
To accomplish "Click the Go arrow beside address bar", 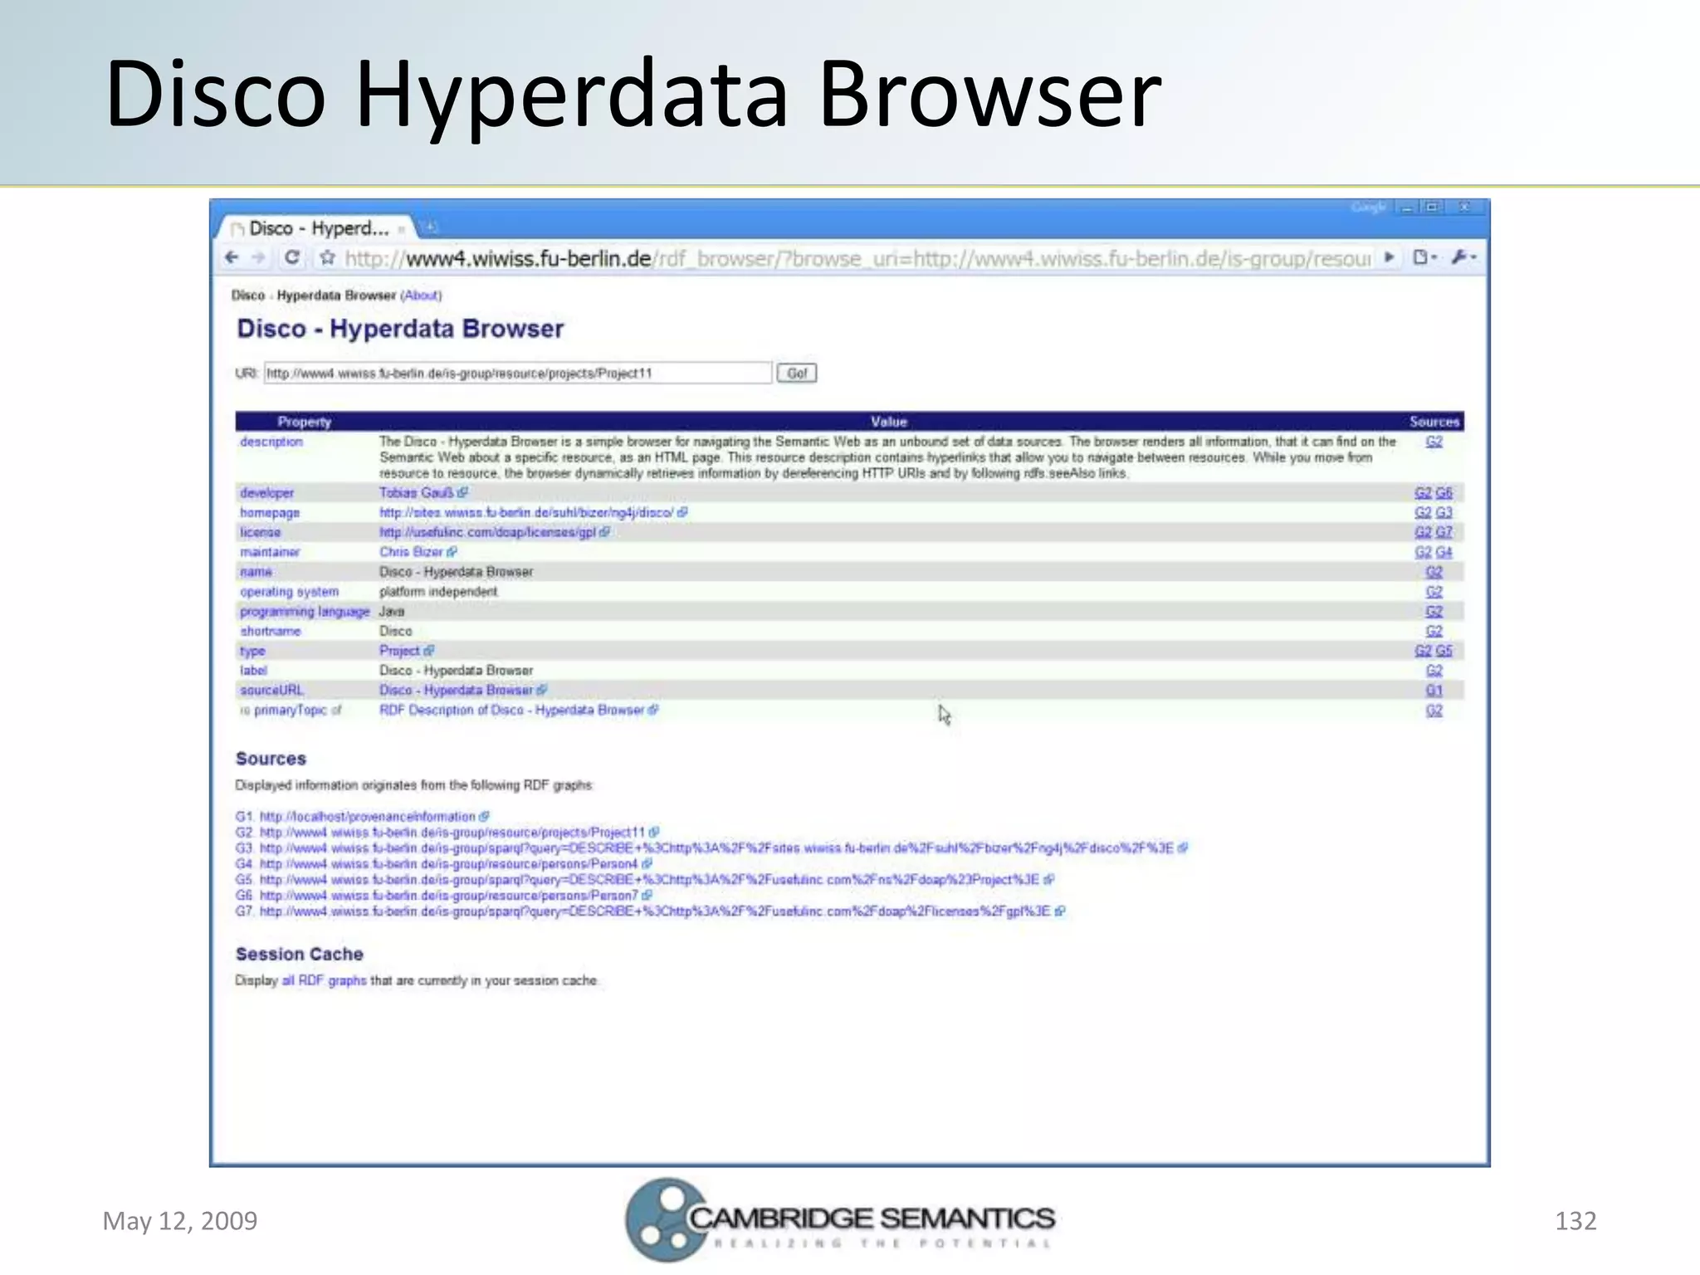I will point(1389,258).
